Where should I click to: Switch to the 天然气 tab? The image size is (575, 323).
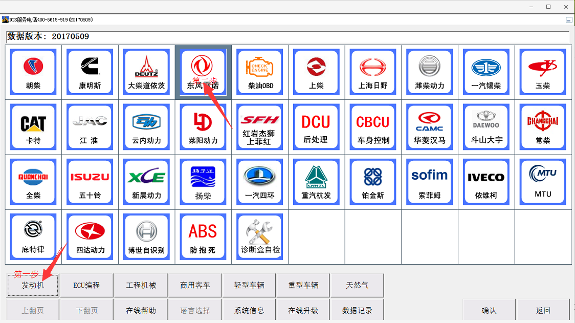pyautogui.click(x=357, y=285)
